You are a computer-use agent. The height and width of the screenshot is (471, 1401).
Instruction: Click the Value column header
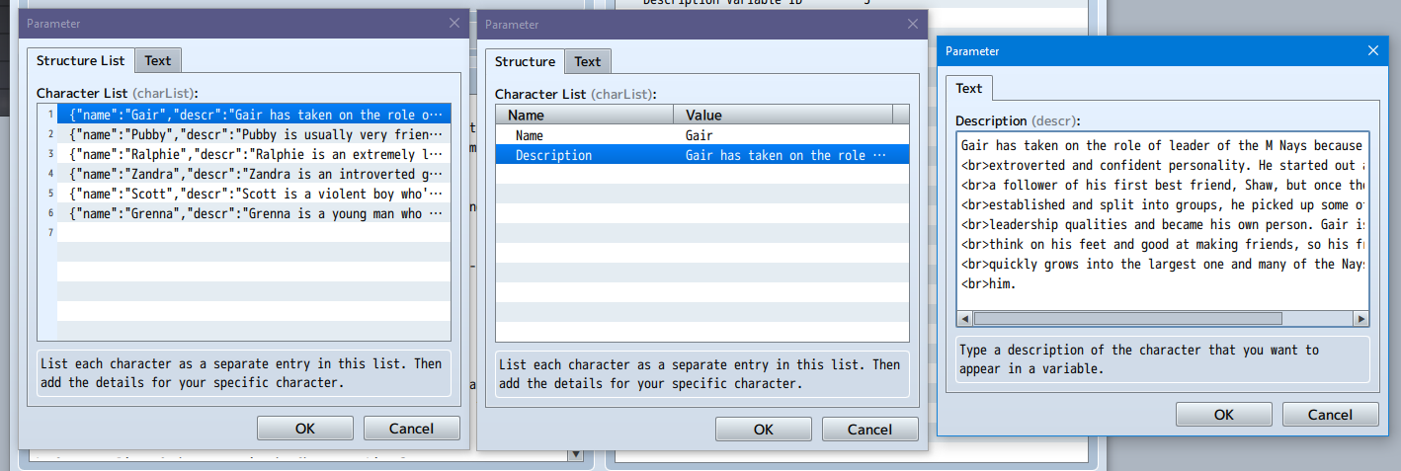pyautogui.click(x=785, y=116)
